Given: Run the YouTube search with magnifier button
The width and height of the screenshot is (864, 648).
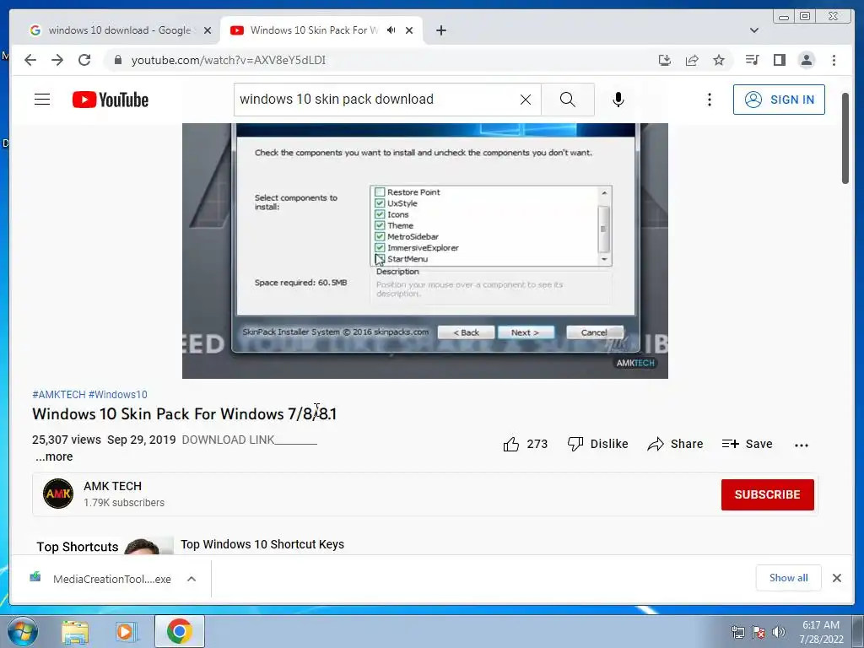Looking at the screenshot, I should pyautogui.click(x=568, y=100).
